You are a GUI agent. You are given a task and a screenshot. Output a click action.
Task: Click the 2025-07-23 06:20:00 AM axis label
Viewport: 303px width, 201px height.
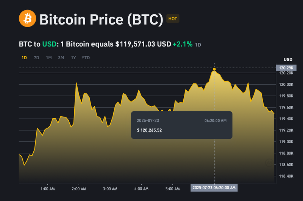coord(214,188)
